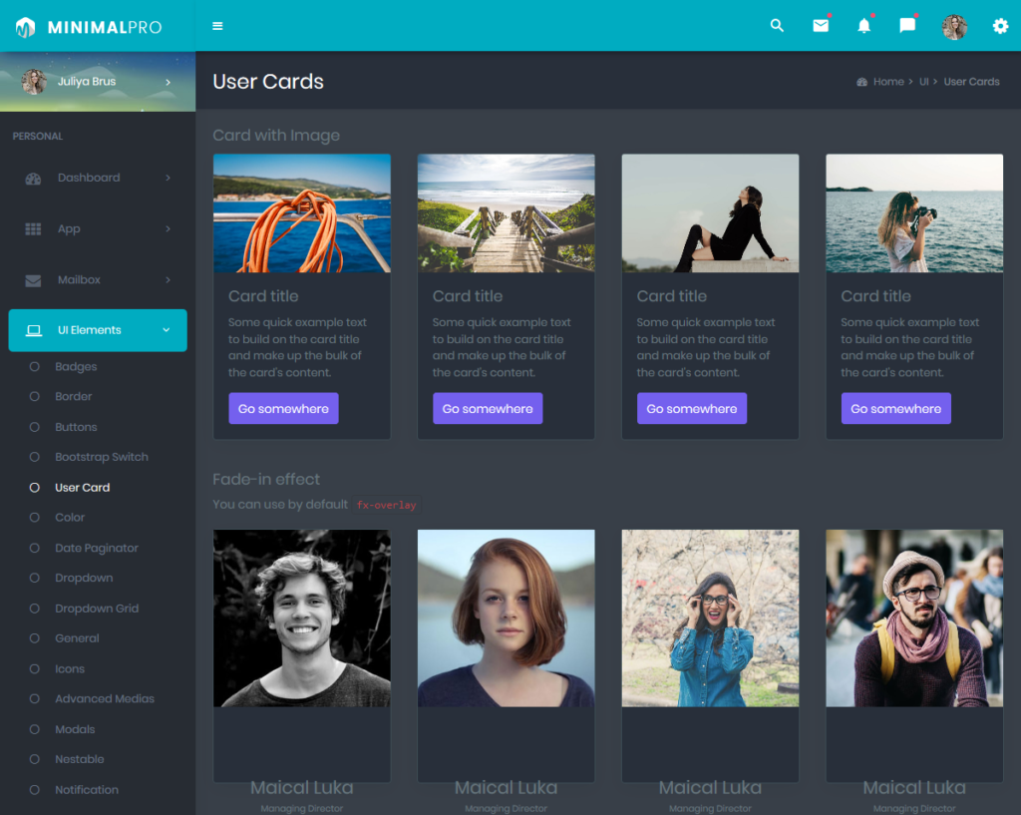The width and height of the screenshot is (1021, 815).
Task: Click the circle icon beside Badges
Action: pos(35,367)
